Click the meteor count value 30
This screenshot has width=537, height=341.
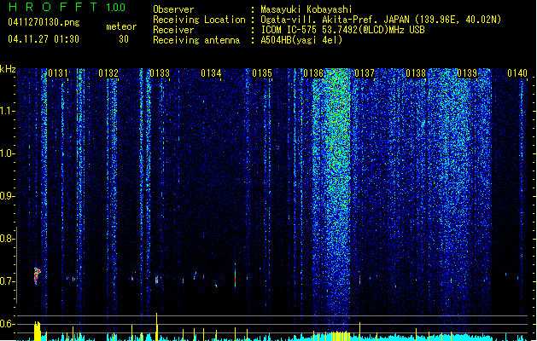click(x=124, y=39)
